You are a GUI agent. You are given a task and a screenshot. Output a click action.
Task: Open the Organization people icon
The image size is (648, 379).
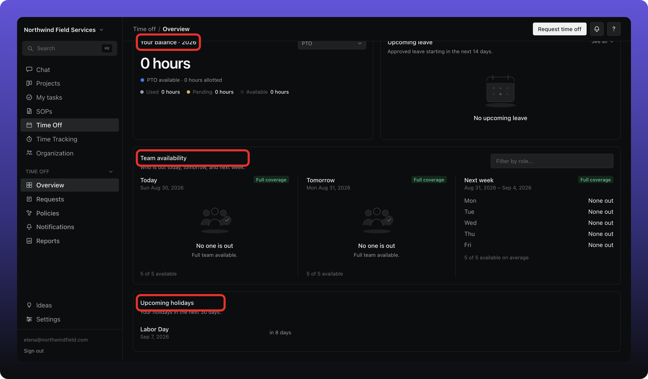(x=29, y=153)
